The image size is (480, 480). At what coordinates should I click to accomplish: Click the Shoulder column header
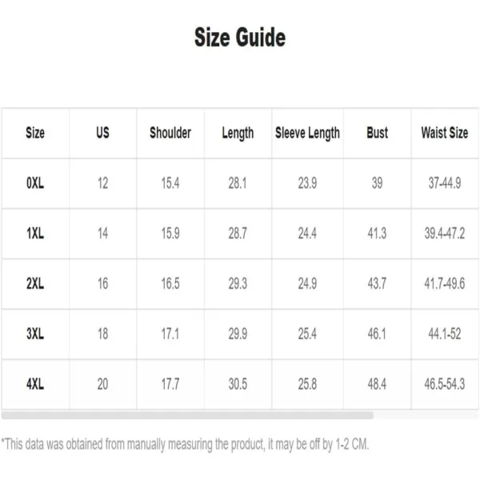point(170,133)
